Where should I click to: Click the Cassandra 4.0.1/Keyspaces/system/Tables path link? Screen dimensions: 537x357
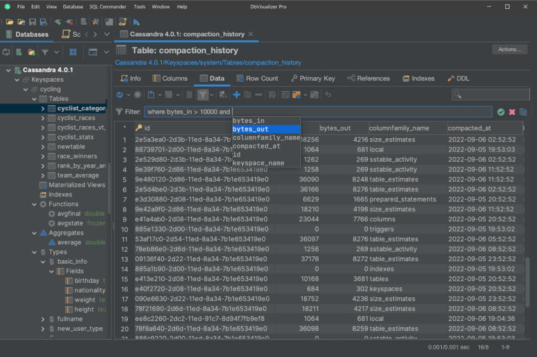[208, 63]
